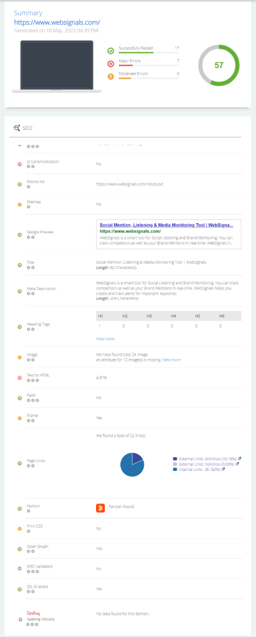Click the H2 heading tags column header
The width and height of the screenshot is (256, 637).
125,315
